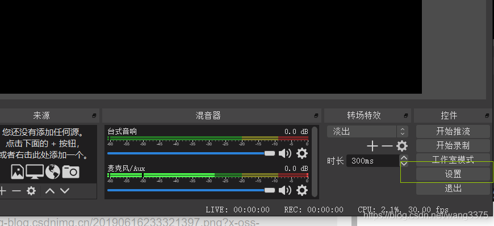This screenshot has height=226, width=494.
Task: Click the 开始推流 button
Action: 453,131
